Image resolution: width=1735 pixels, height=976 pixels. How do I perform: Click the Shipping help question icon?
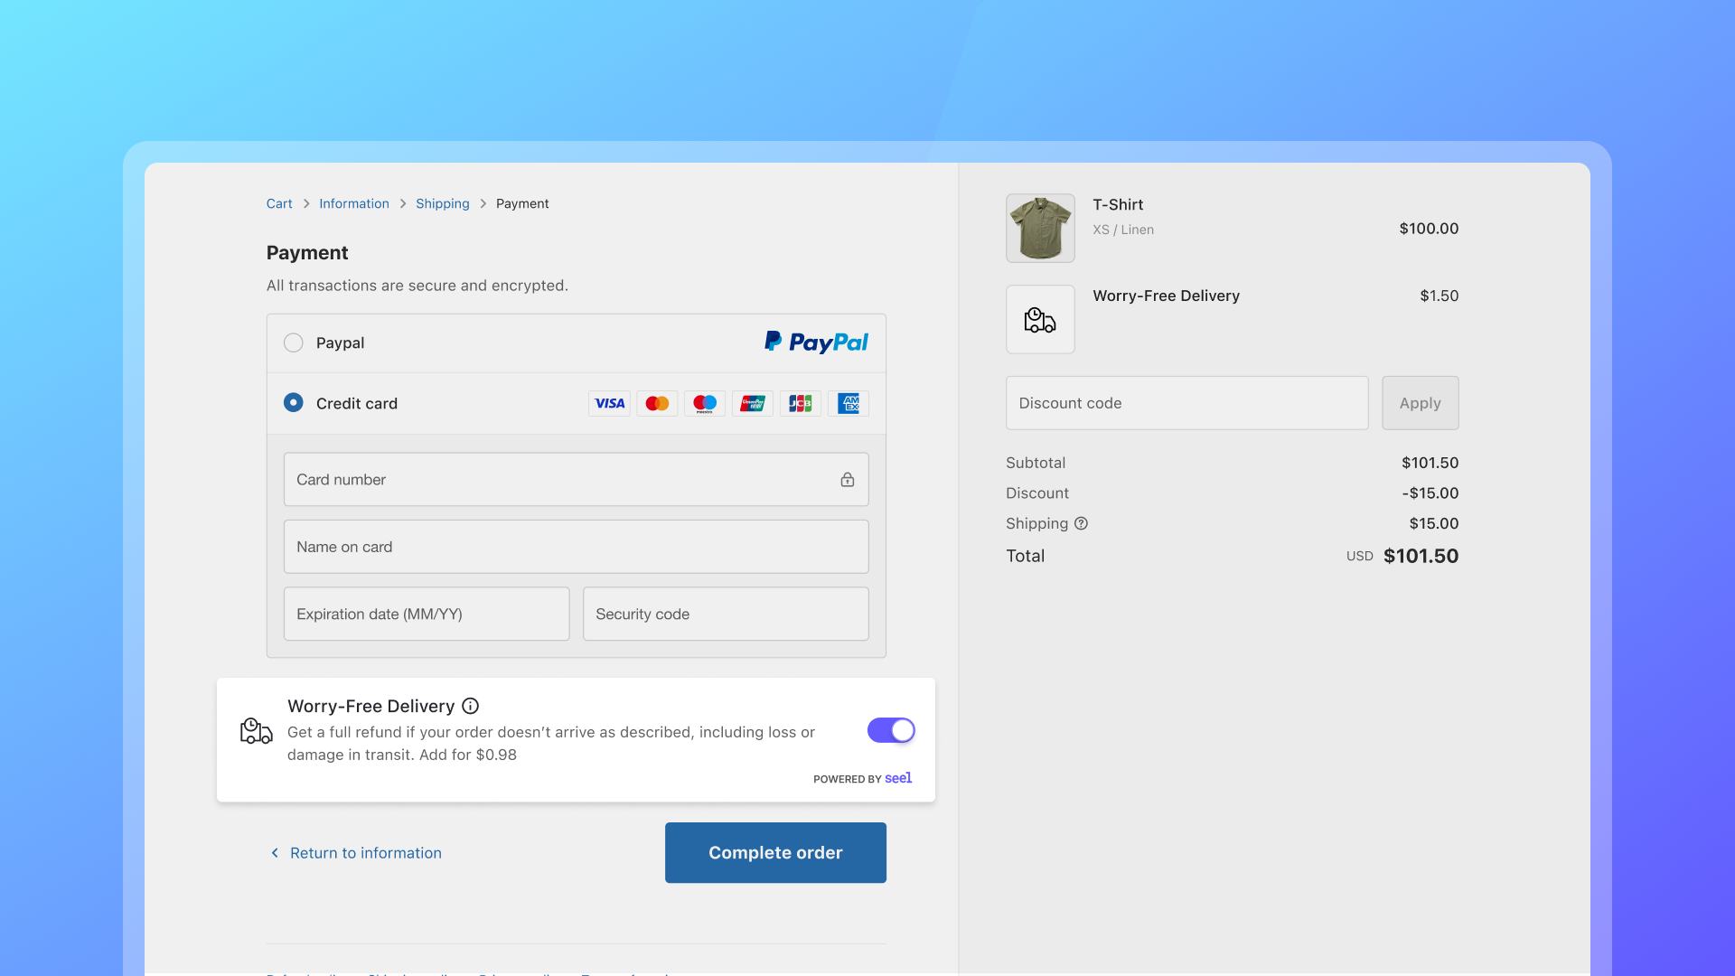(x=1081, y=523)
